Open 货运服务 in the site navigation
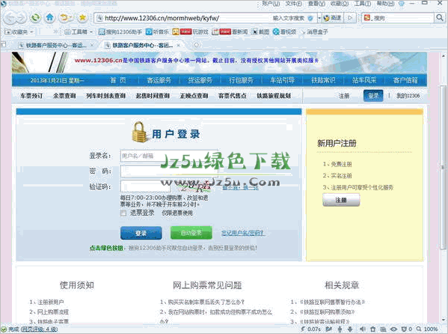Screen dimensions: 448x334 point(200,80)
